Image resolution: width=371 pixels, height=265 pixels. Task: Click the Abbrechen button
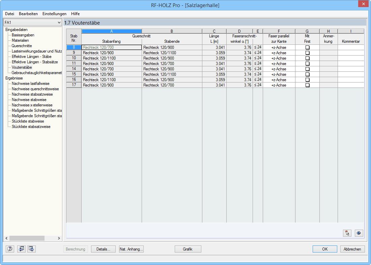(x=352, y=249)
